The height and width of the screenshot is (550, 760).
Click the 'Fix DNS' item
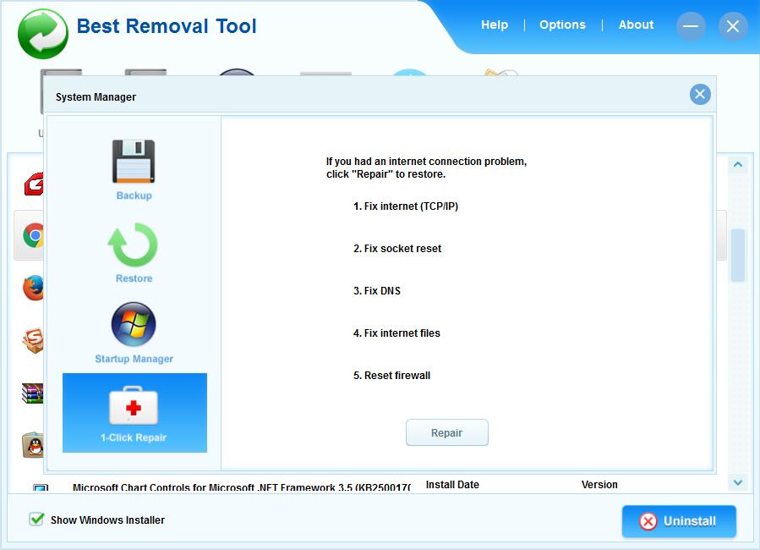pos(376,290)
